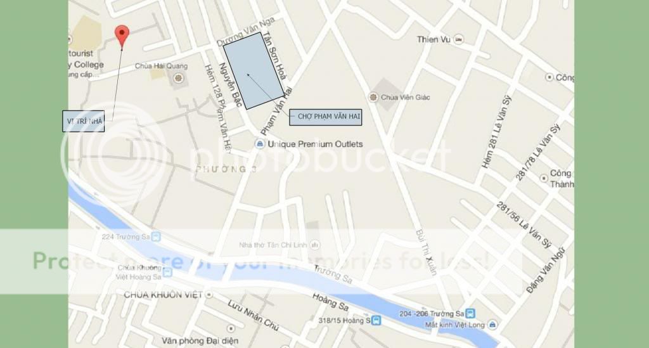Click the Chùa Hải Quang temple icon
The width and height of the screenshot is (649, 348).
click(x=178, y=78)
